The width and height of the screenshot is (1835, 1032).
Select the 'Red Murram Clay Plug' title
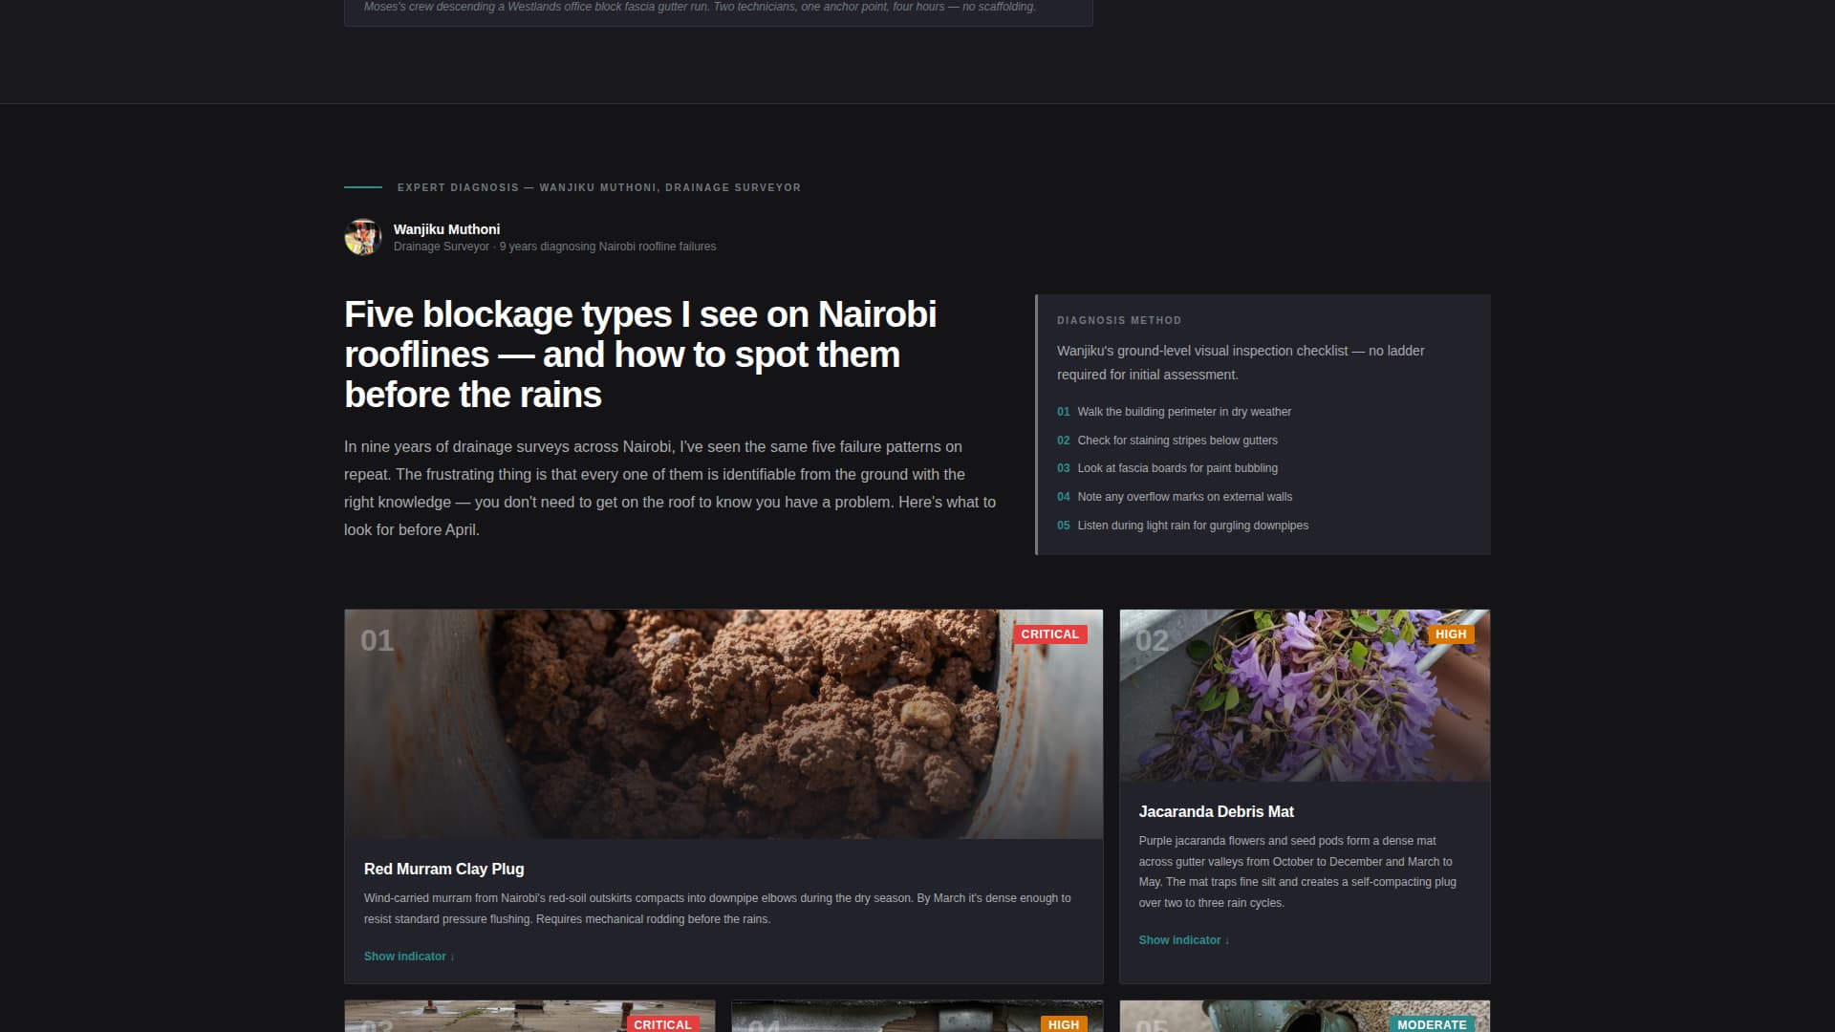pyautogui.click(x=443, y=869)
